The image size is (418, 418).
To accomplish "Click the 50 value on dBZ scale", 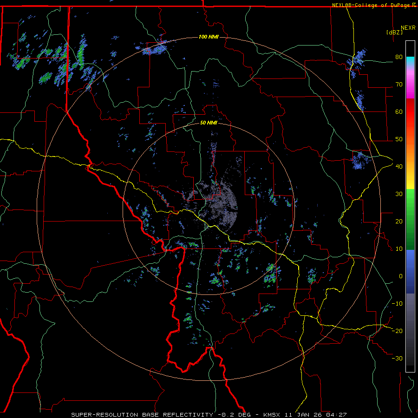I will coord(399,139).
